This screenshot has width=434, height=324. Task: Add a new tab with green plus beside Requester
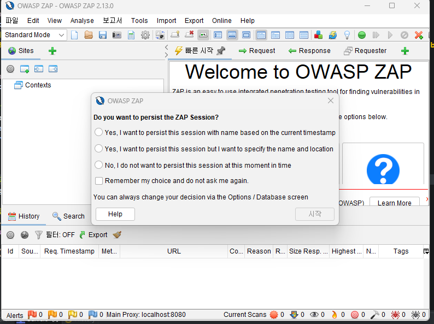[x=405, y=51]
